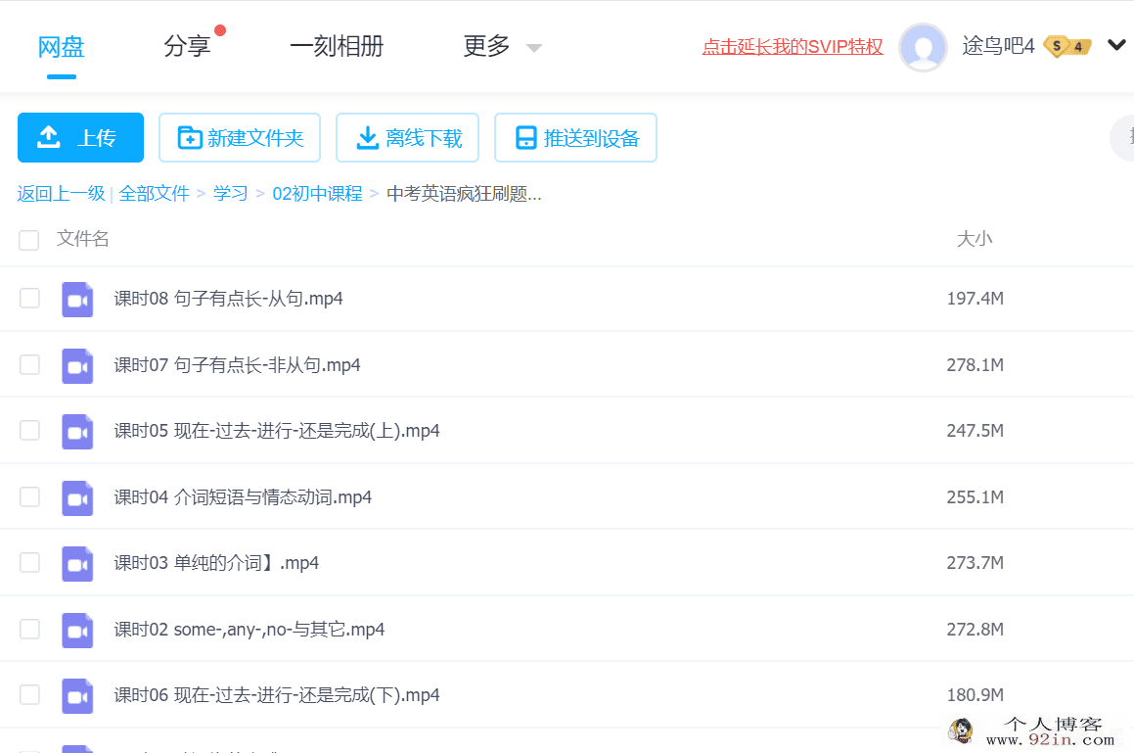Click the 278.1M size value
The image size is (1134, 753).
[975, 365]
